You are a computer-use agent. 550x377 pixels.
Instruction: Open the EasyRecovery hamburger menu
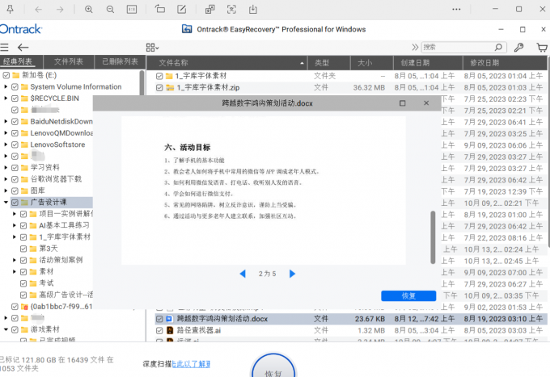[4, 48]
